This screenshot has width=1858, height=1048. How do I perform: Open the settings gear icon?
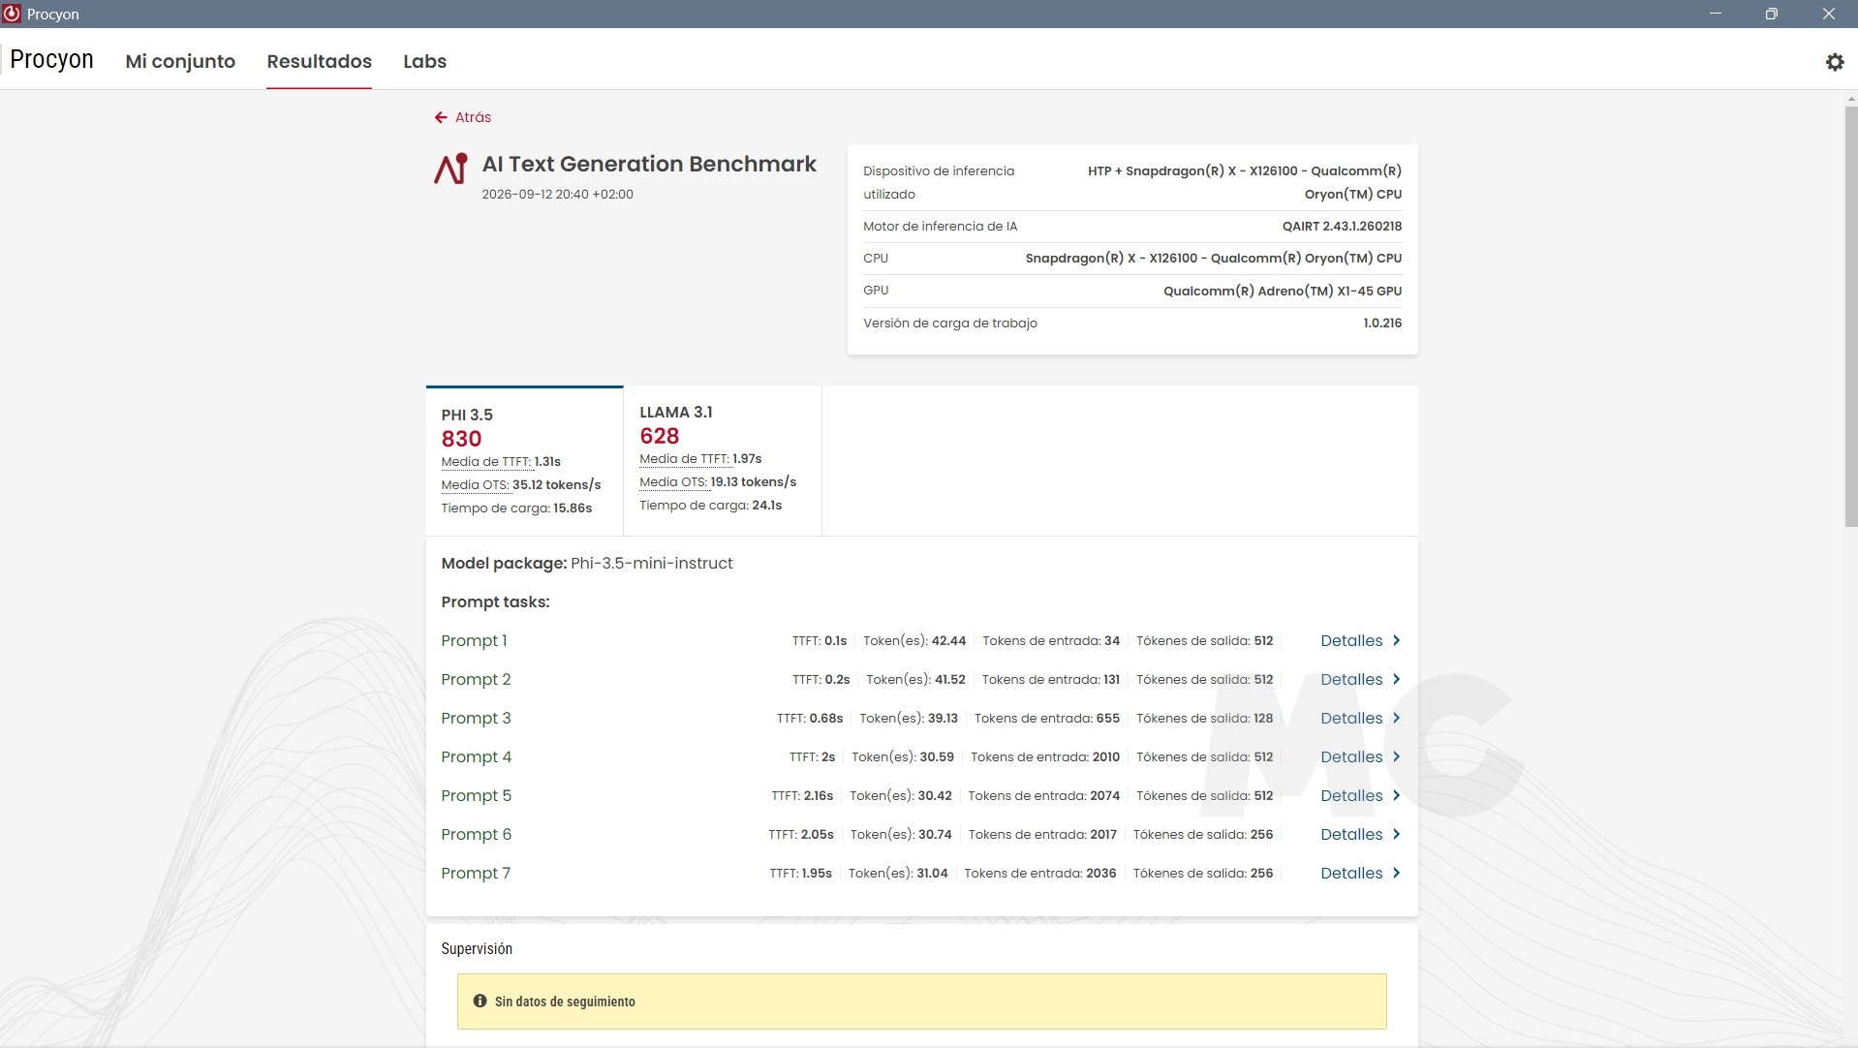tap(1835, 62)
